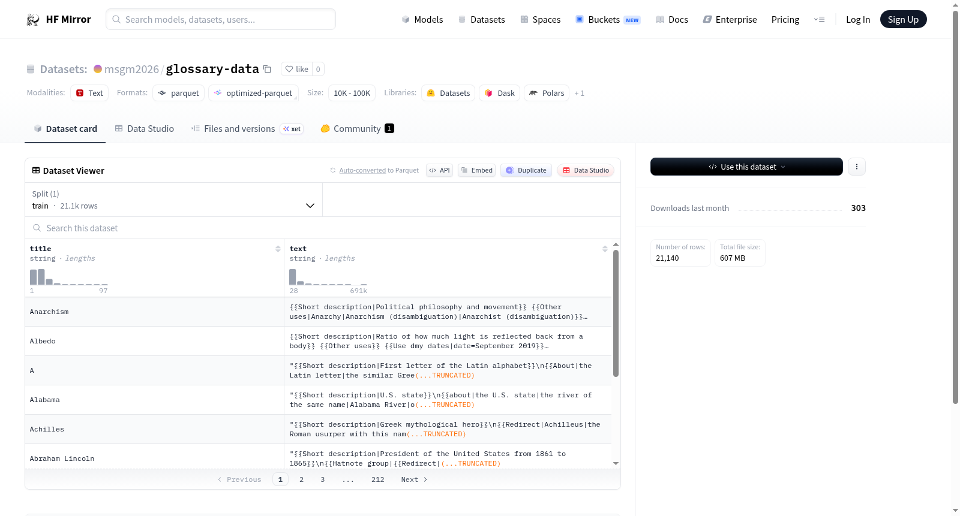Expand the Split train dropdown

point(173,200)
